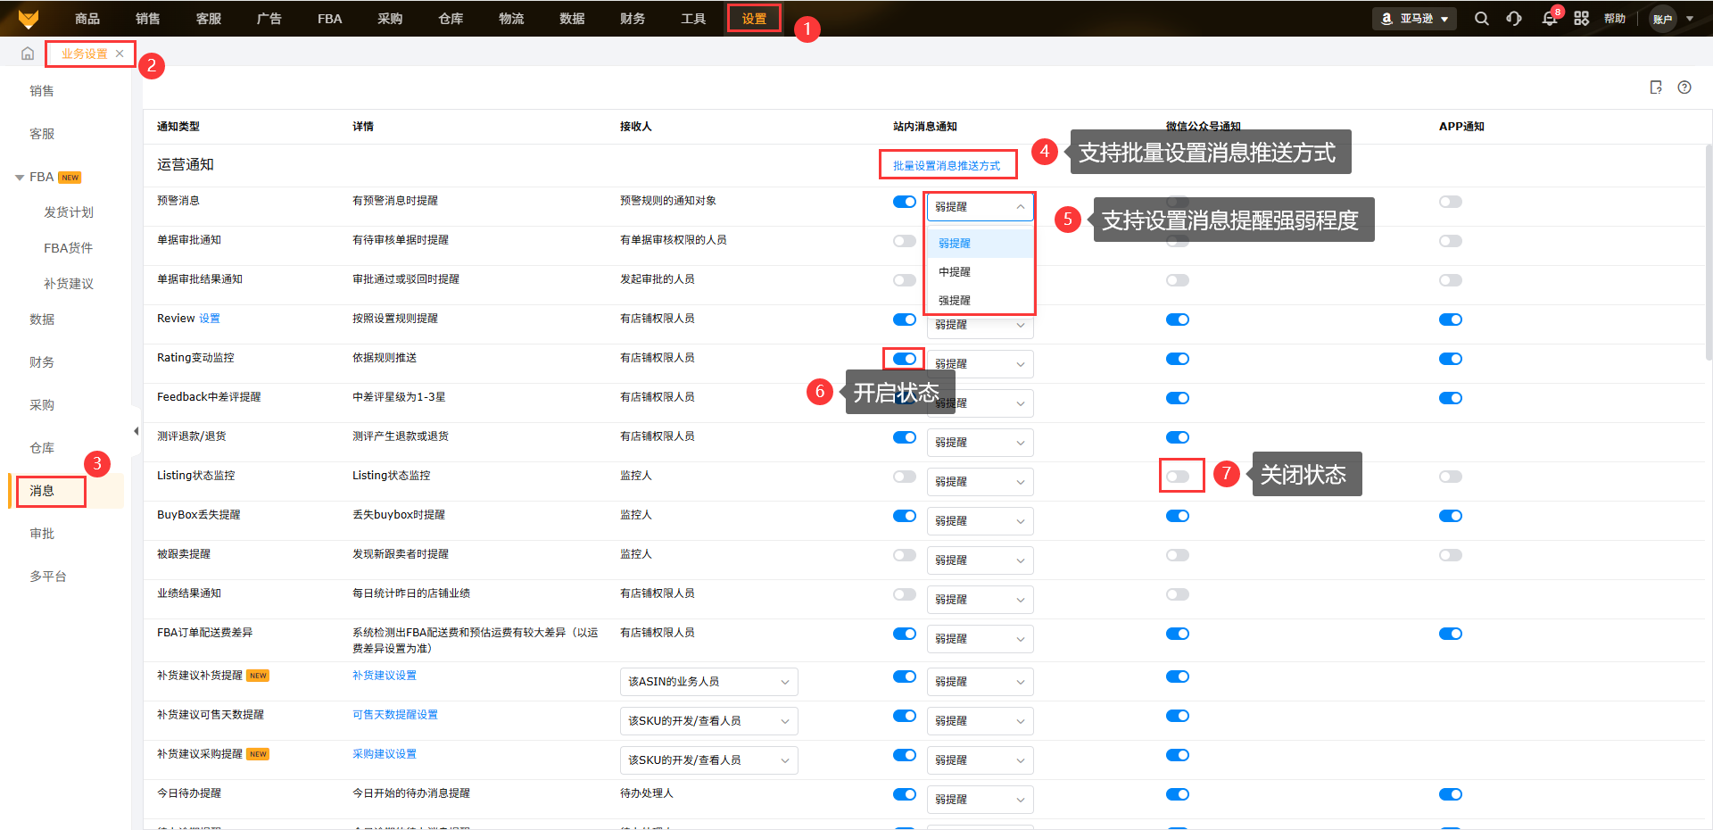Open the customer support headset icon
Screen dimensions: 1713x830
pos(1514,19)
